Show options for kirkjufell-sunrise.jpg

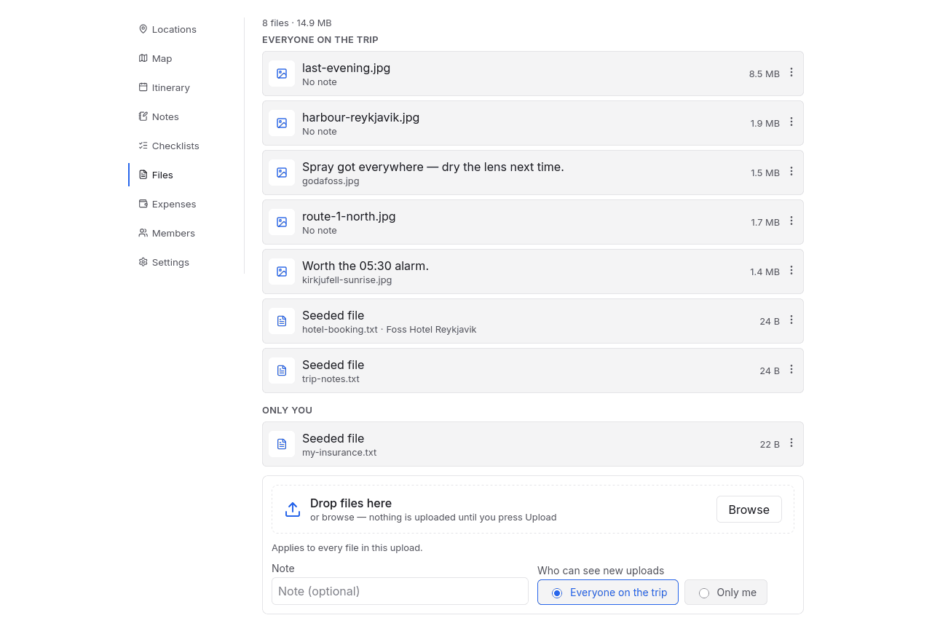(791, 271)
